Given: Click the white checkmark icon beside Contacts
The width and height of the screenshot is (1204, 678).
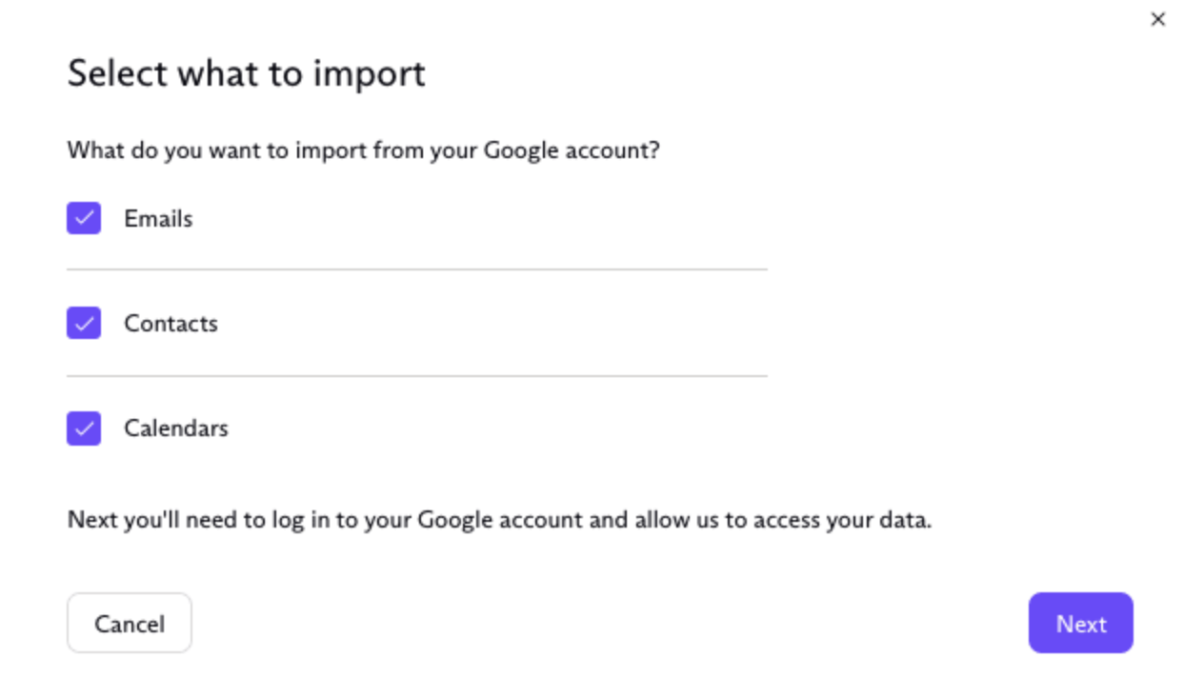Looking at the screenshot, I should point(84,323).
